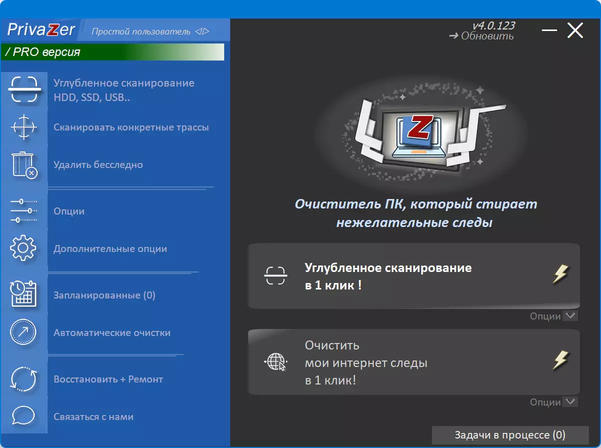
Task: Open Удалить бесследно
Action: [x=98, y=164]
